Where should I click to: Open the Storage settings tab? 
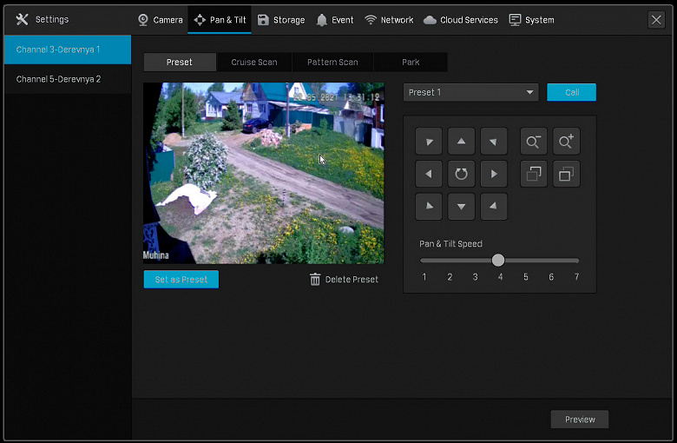(x=281, y=20)
